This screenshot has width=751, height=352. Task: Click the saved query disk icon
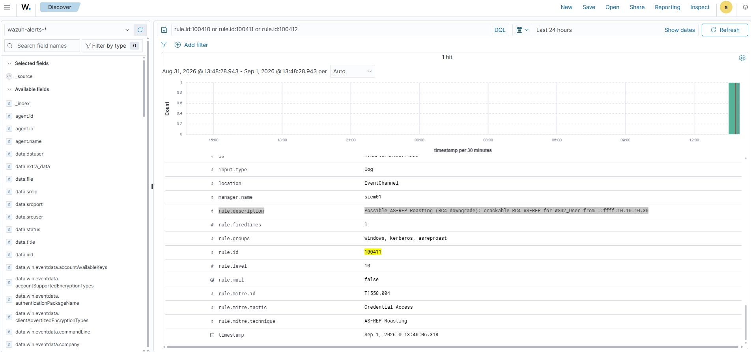(x=164, y=30)
